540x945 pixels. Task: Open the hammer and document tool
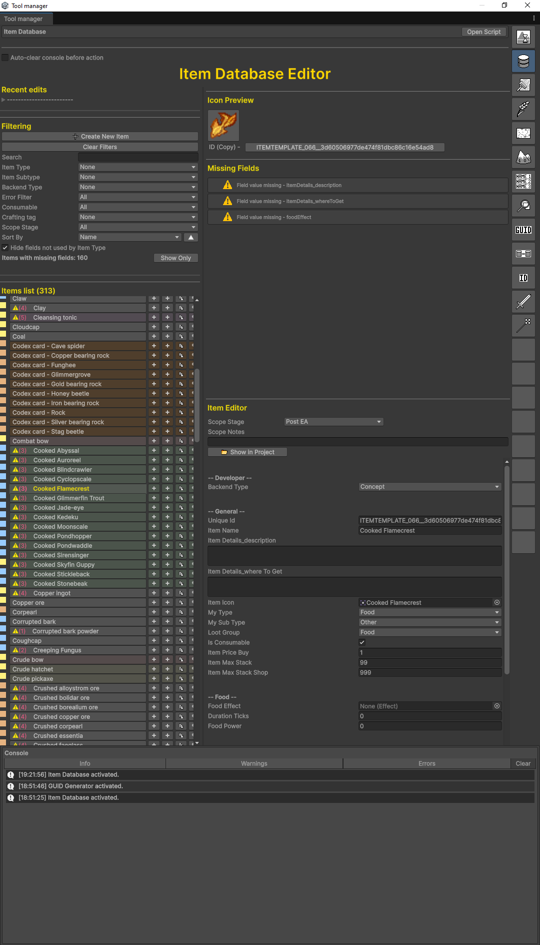[x=523, y=85]
